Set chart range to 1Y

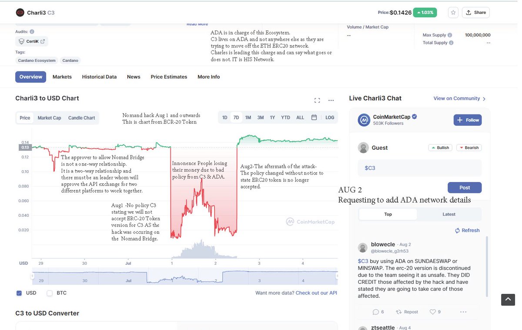[x=272, y=118]
